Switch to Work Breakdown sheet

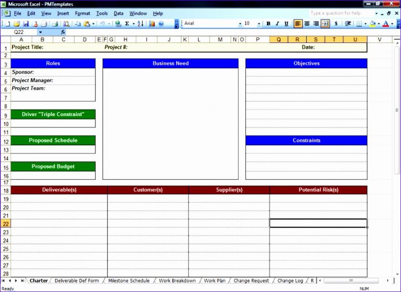(x=177, y=281)
